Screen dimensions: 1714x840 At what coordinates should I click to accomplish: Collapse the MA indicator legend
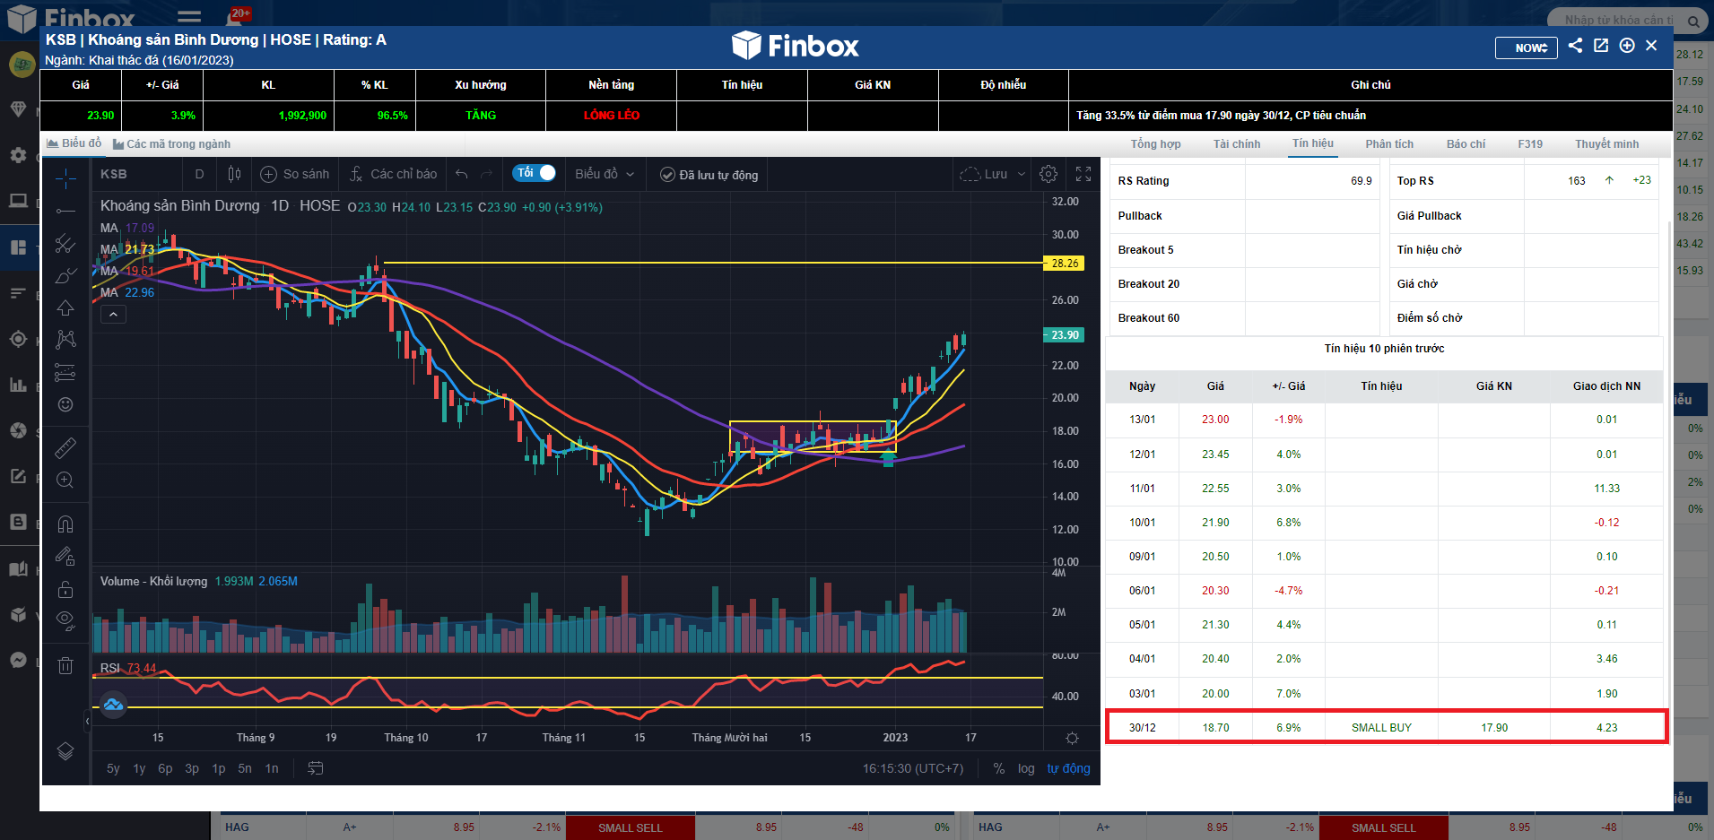click(113, 315)
